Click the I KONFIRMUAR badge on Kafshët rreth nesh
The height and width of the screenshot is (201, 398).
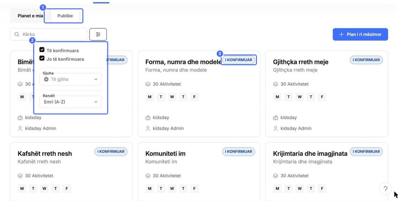(x=111, y=152)
